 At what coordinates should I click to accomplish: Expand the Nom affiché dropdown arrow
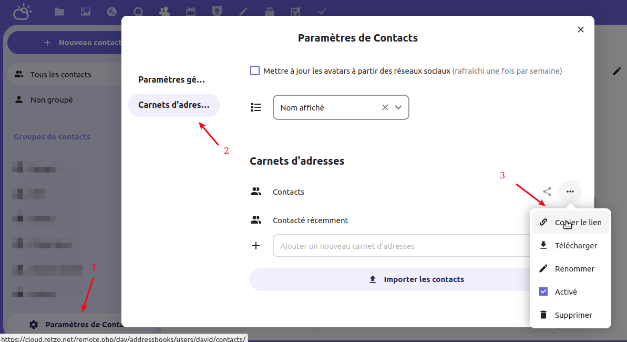click(398, 107)
